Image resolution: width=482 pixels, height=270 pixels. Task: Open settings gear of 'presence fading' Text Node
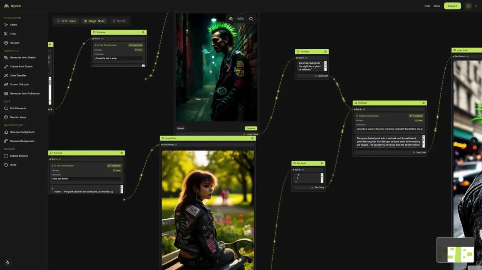tap(325, 51)
